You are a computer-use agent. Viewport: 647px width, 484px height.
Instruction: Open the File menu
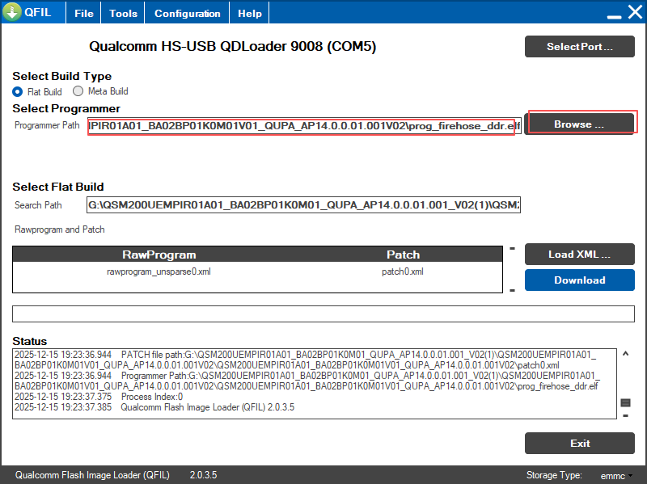84,14
